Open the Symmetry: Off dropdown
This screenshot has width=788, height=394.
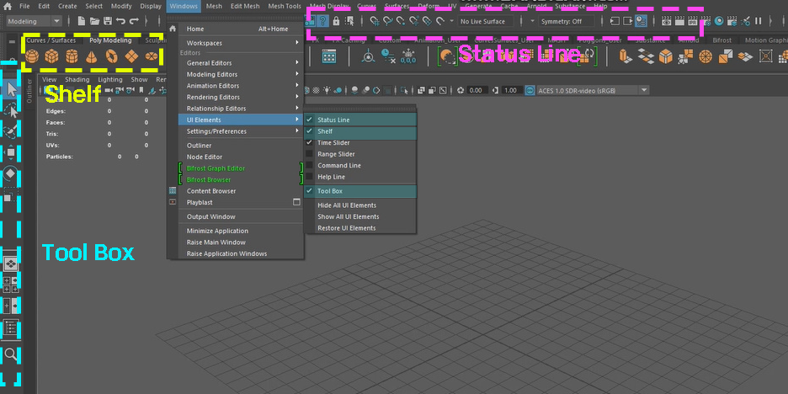coord(566,21)
